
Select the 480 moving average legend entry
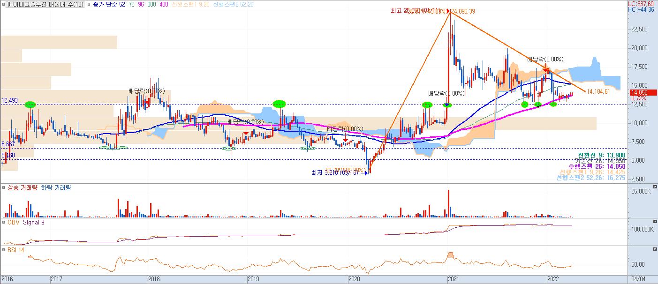pos(164,4)
